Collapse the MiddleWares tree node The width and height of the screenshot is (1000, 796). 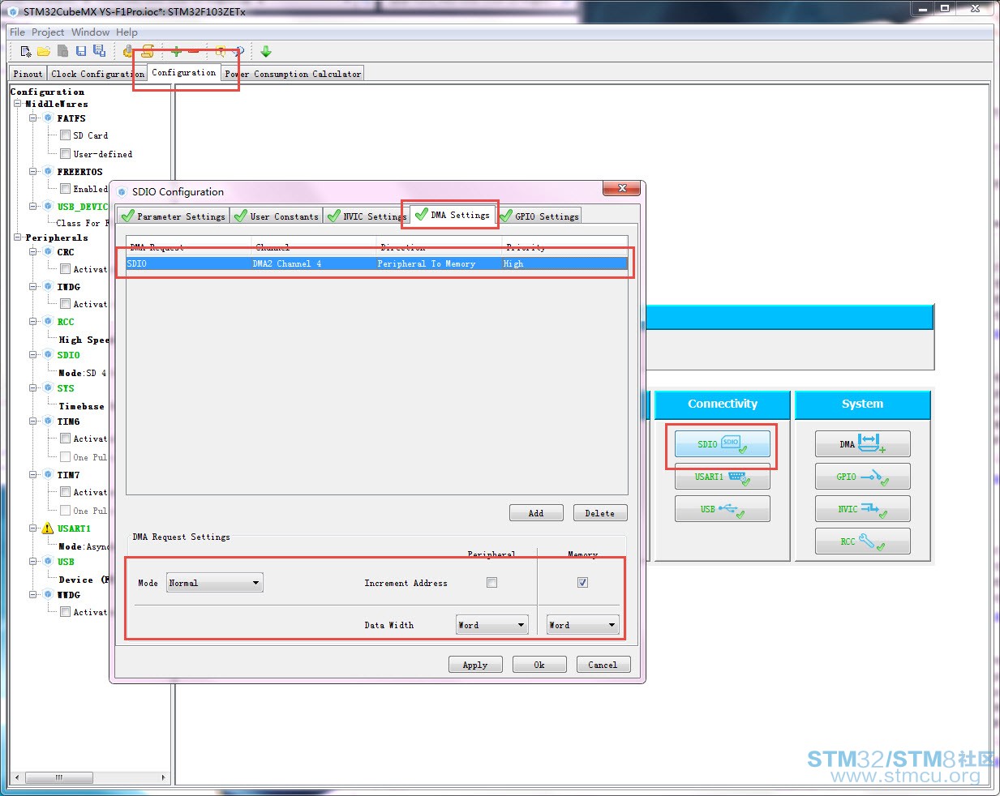click(x=18, y=104)
